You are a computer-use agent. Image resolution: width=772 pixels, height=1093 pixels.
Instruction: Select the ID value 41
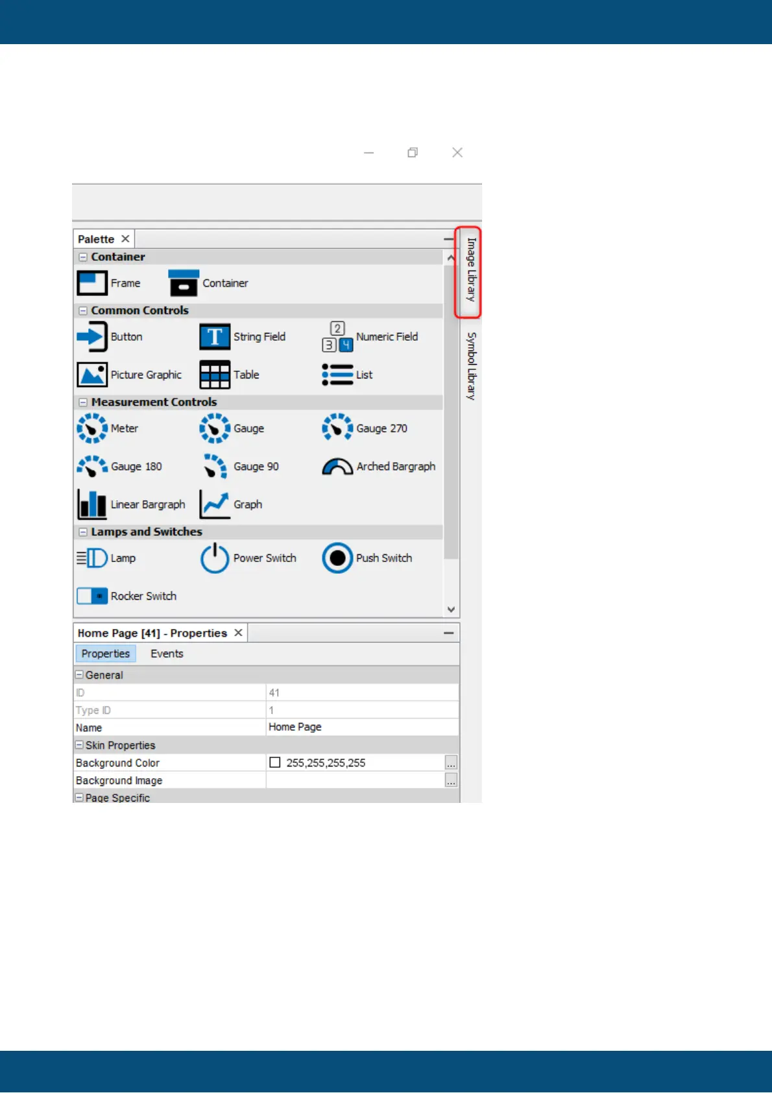pyautogui.click(x=274, y=693)
